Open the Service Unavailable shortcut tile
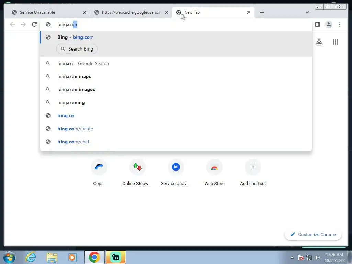This screenshot has height=264, width=352. click(x=176, y=173)
